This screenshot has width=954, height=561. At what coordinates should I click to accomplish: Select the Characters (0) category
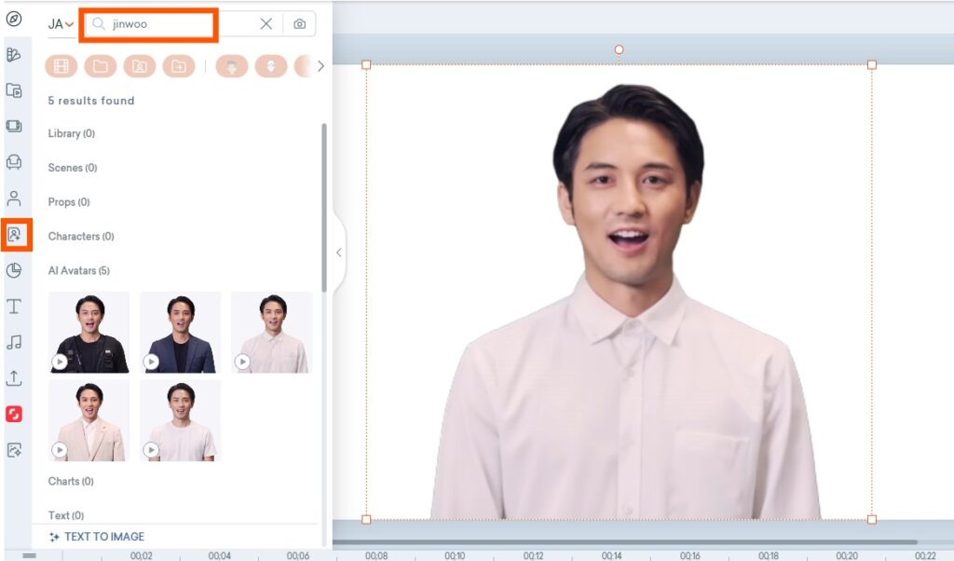coord(80,237)
